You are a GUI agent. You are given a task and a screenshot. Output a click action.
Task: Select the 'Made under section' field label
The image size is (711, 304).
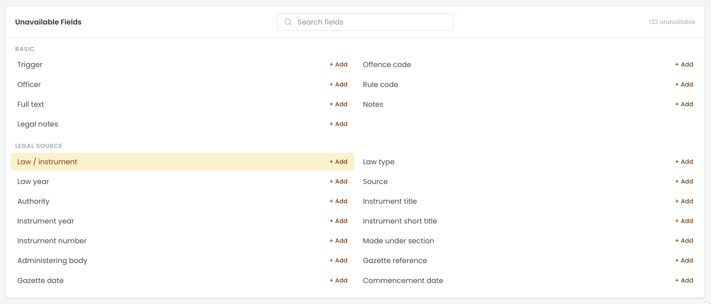click(x=399, y=241)
